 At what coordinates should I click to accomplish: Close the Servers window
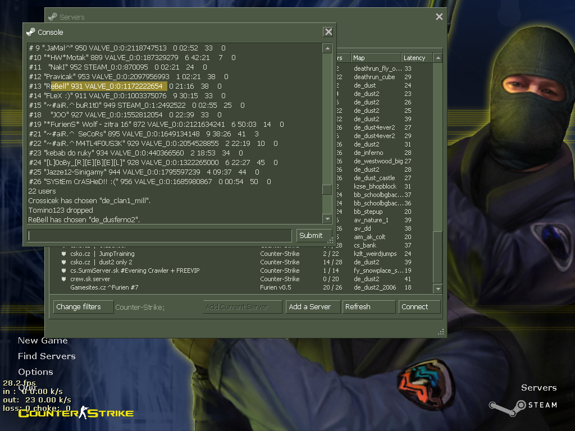pos(439,17)
